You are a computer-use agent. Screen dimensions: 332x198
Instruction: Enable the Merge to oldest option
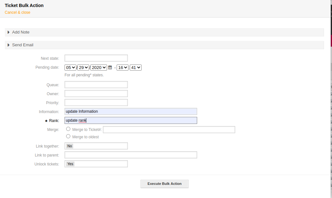coord(68,136)
